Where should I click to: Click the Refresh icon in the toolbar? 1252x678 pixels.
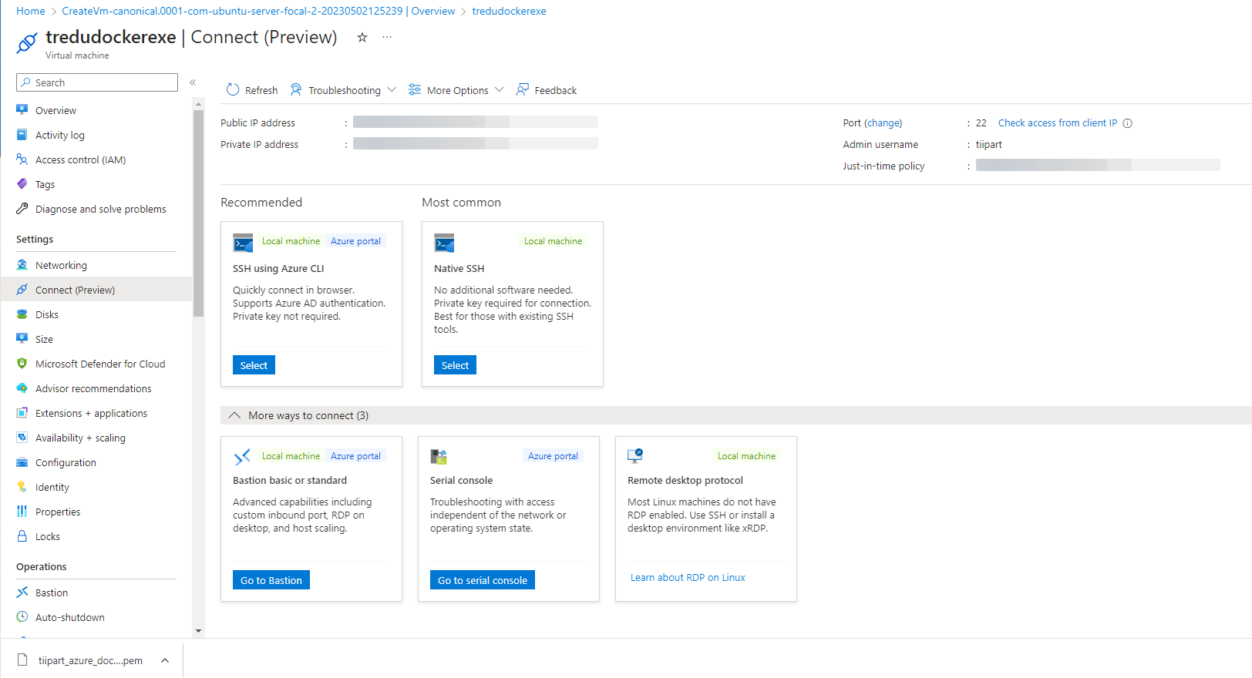tap(233, 90)
